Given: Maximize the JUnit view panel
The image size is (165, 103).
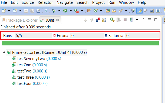Looking at the screenshot, I should (x=156, y=20).
